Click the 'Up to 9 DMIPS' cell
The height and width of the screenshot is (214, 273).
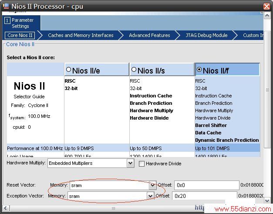click(x=97, y=148)
